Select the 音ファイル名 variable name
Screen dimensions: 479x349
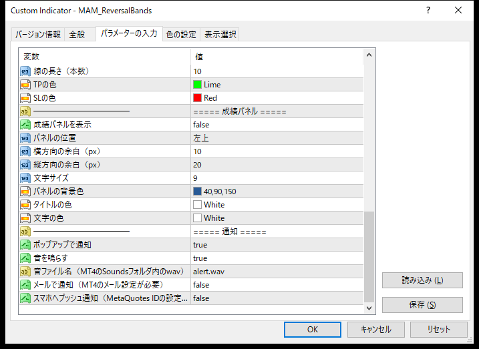(110, 272)
